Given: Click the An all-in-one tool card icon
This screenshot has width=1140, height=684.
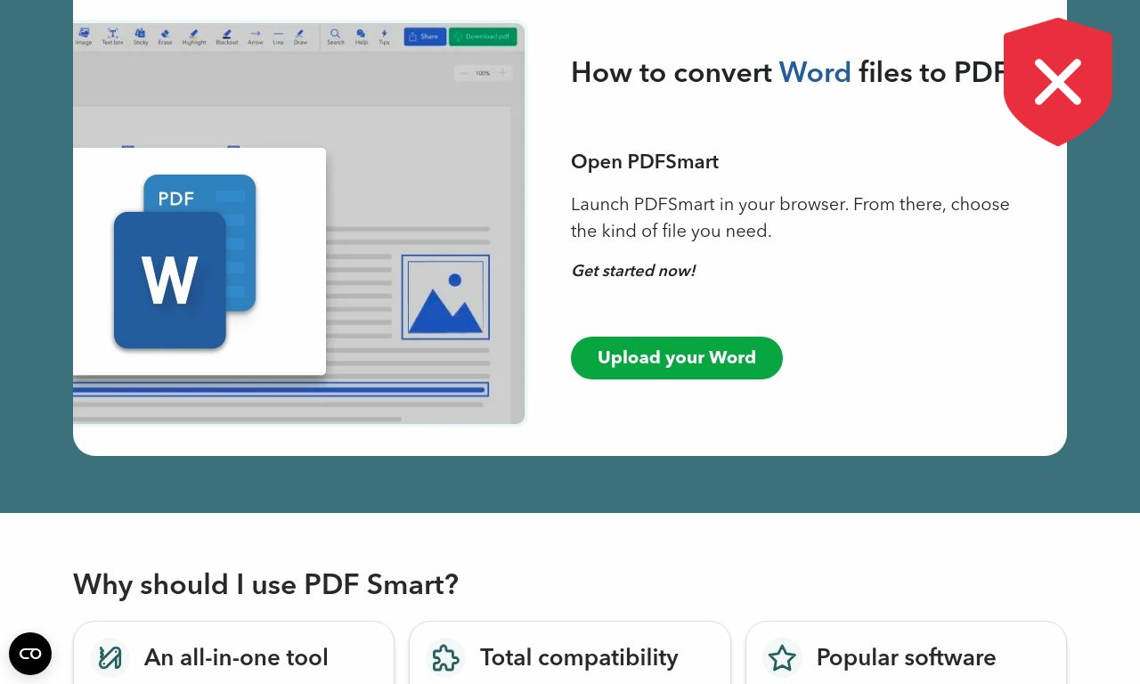Looking at the screenshot, I should pos(110,658).
